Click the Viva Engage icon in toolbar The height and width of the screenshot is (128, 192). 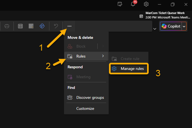(x=42, y=26)
